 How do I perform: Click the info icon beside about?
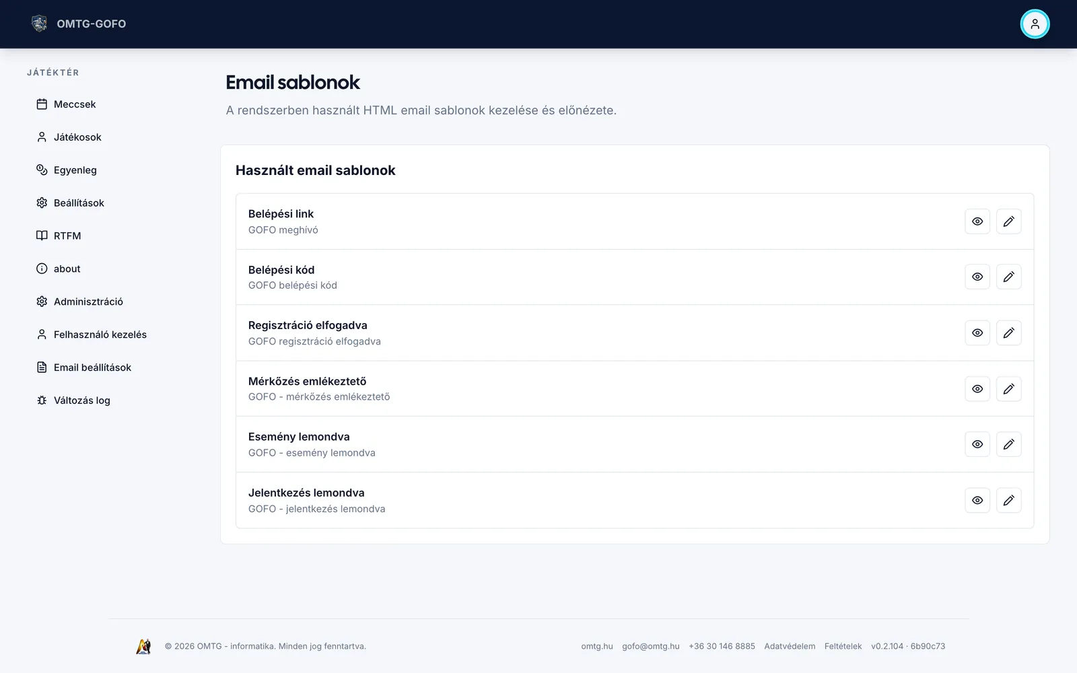(42, 269)
